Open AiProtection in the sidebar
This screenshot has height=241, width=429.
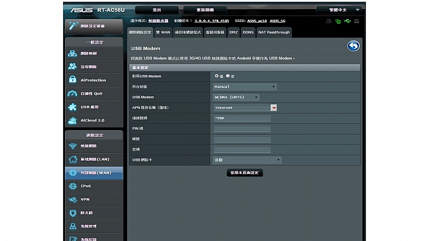click(94, 80)
